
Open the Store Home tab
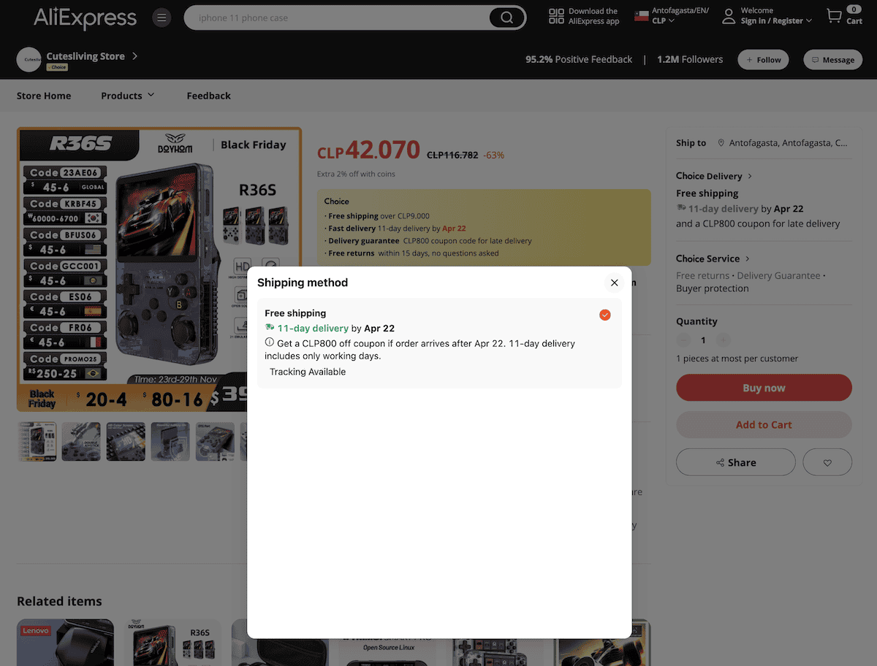tap(44, 95)
